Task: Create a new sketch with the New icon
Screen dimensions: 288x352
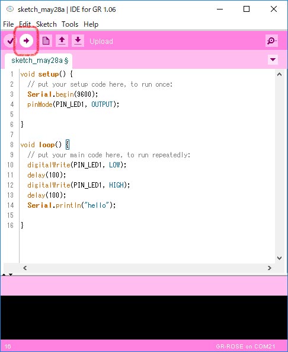Action: click(x=46, y=41)
